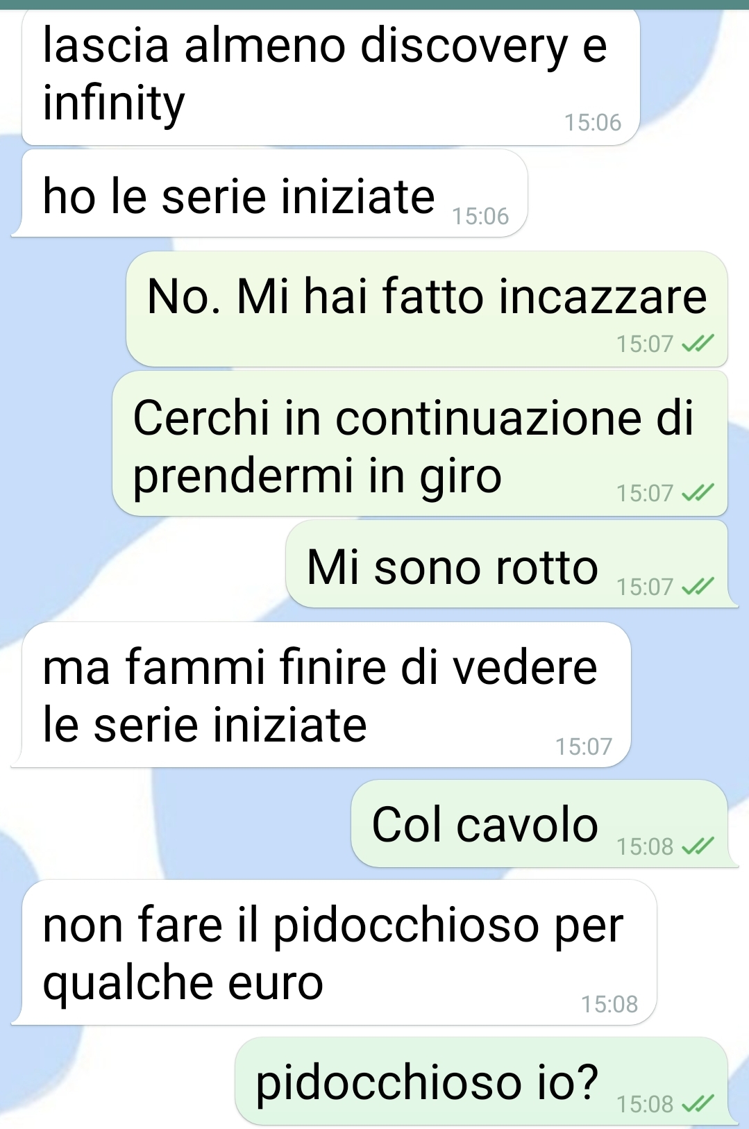Tap the double-check mark on 'No. Mi hai fatto incazzare'
The height and width of the screenshot is (1129, 749).
(698, 344)
